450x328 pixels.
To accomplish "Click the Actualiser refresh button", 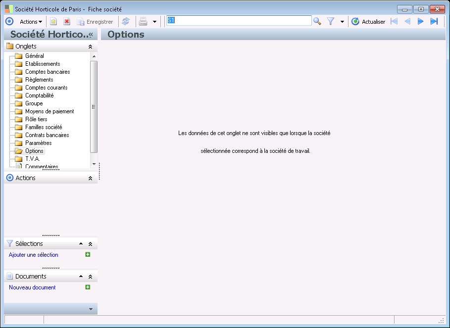I will coord(368,22).
